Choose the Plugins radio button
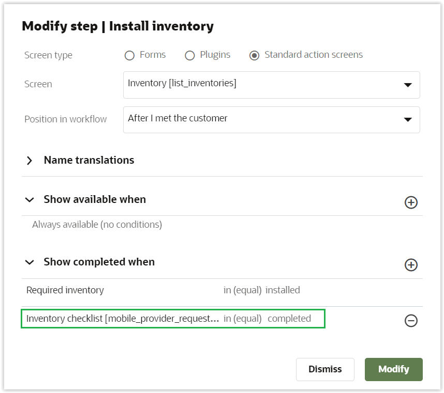Screen dimensions: 444x393 tap(190, 55)
